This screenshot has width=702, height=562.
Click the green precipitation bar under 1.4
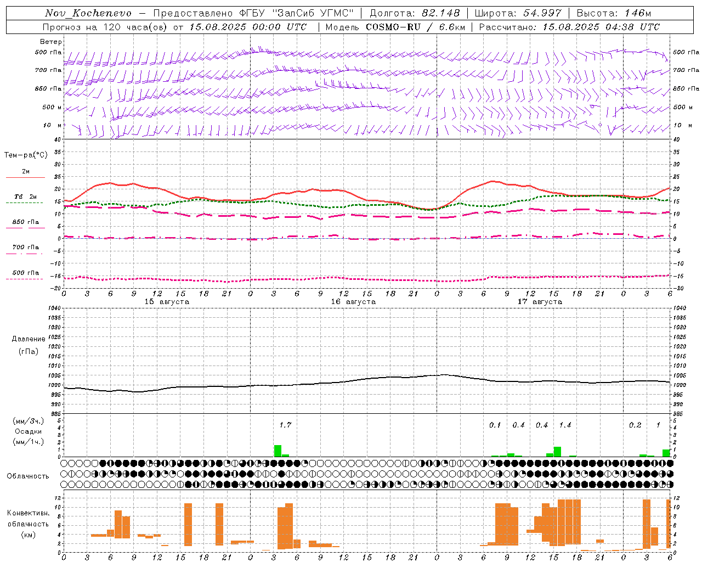tap(557, 452)
